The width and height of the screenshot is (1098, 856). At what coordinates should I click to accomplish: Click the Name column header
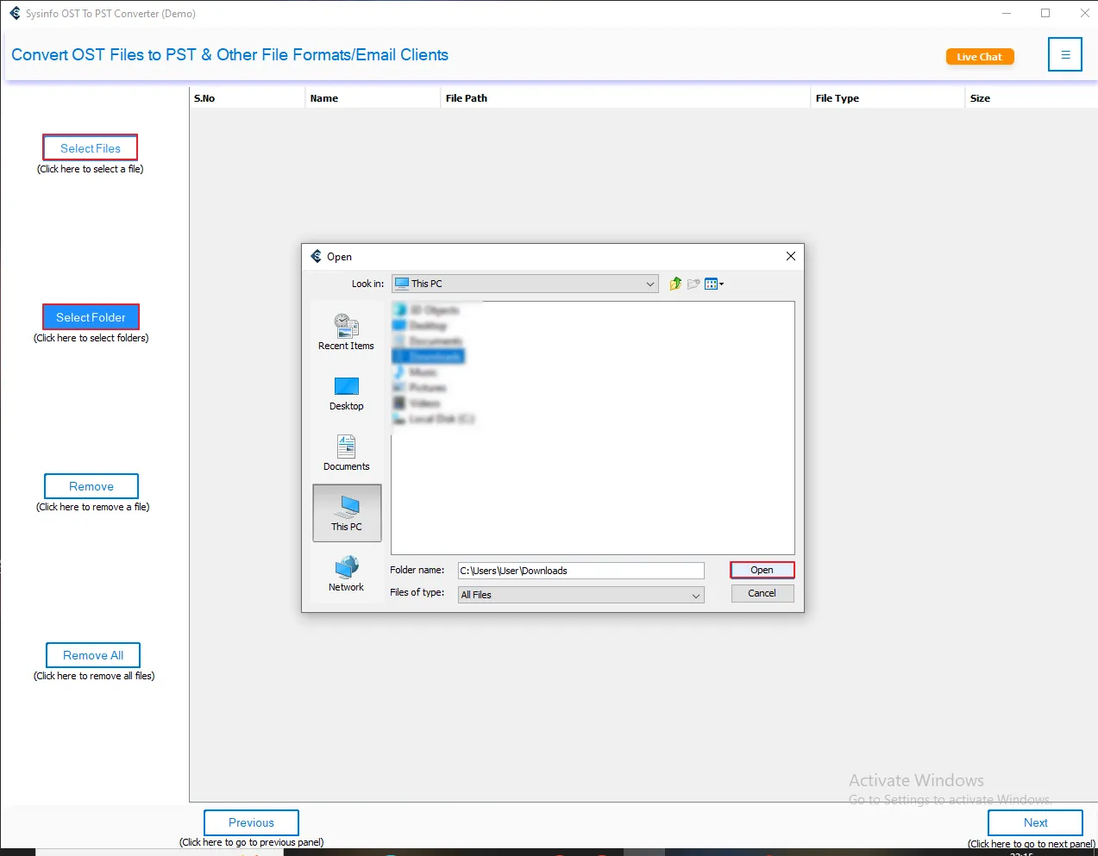373,98
